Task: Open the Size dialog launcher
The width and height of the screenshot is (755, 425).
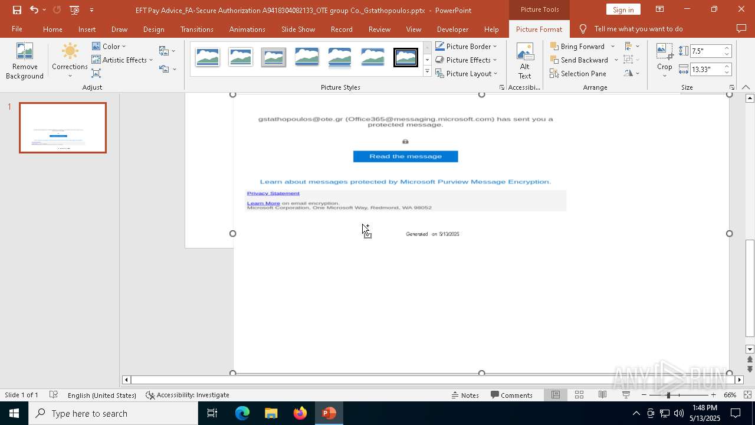Action: (x=732, y=87)
